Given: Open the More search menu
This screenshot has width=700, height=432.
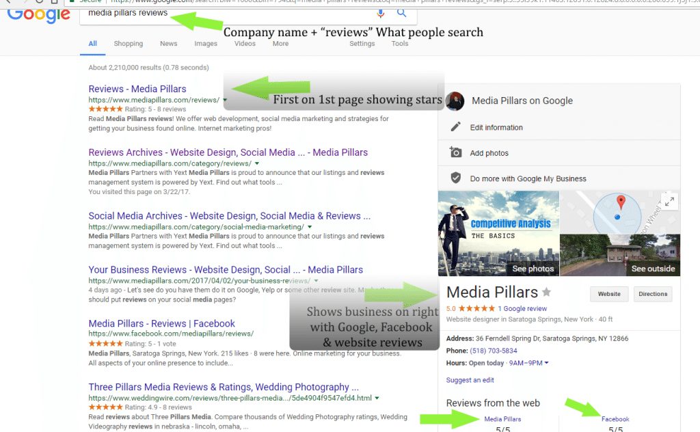Looking at the screenshot, I should point(280,44).
